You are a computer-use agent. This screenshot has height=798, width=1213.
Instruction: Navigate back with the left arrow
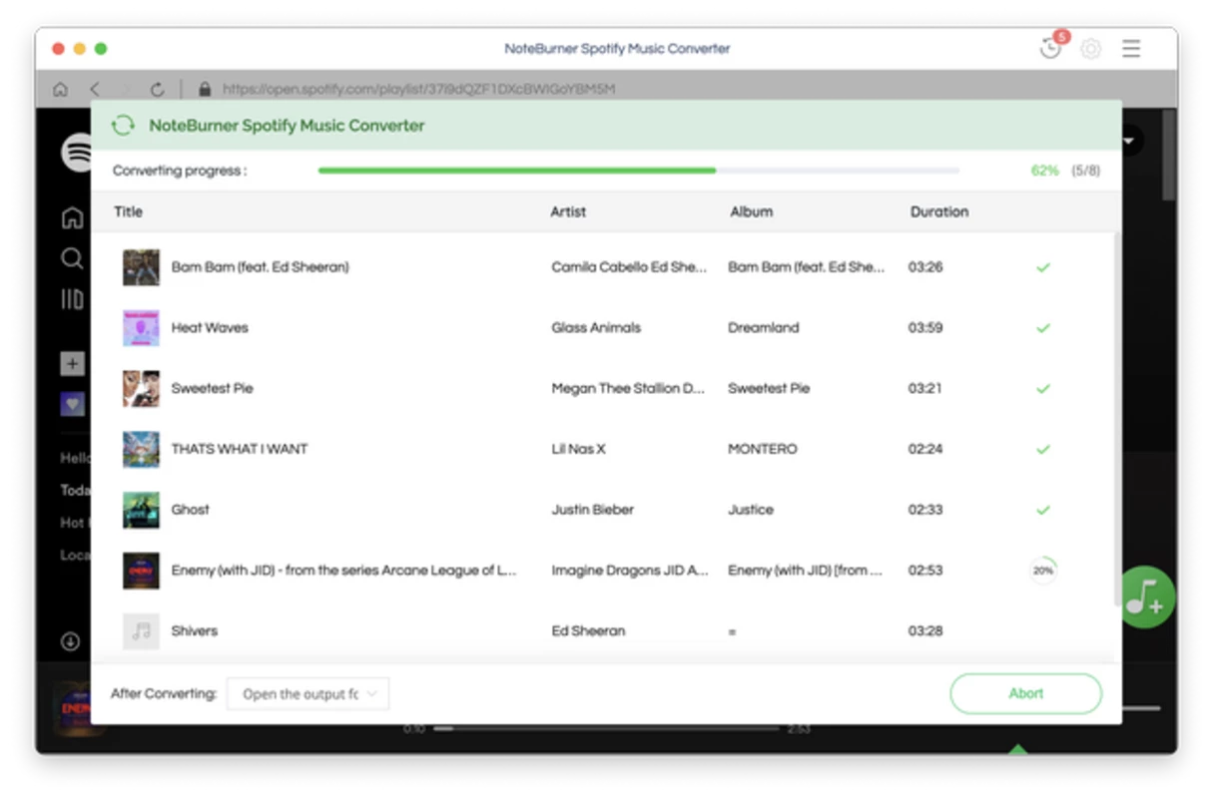pyautogui.click(x=95, y=89)
